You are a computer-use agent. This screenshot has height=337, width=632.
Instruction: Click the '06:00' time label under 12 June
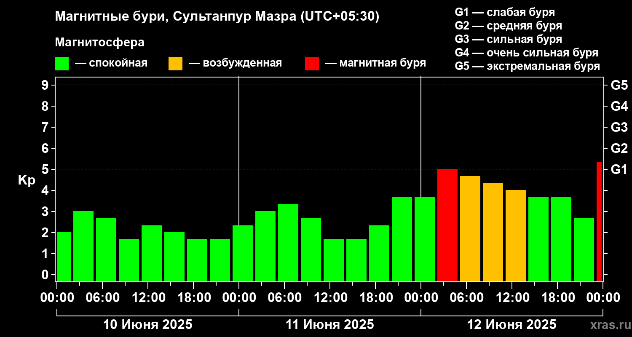[x=466, y=298]
